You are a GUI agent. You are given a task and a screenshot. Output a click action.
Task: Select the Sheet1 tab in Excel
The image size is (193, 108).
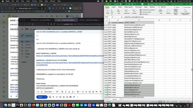point(115,99)
